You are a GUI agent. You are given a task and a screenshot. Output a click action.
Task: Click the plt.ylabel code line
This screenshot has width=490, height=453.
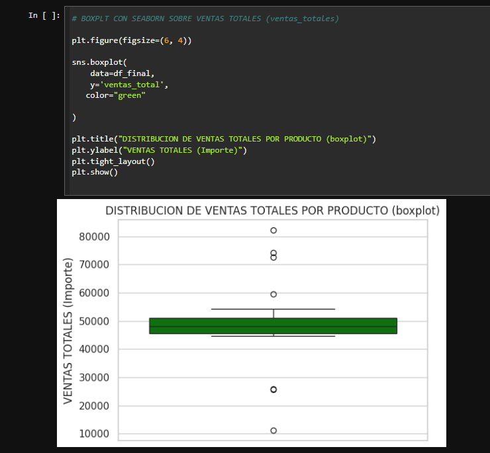pyautogui.click(x=159, y=150)
